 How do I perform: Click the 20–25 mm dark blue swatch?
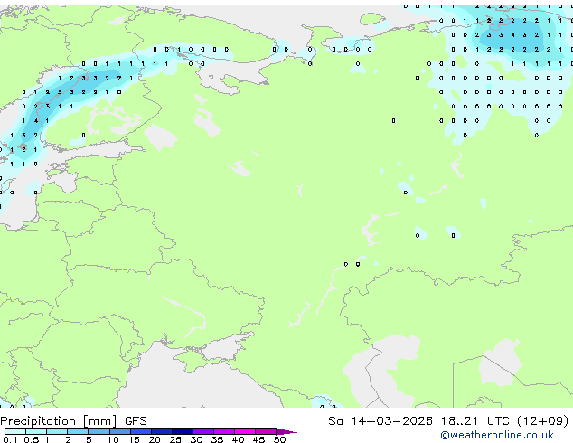(x=162, y=431)
